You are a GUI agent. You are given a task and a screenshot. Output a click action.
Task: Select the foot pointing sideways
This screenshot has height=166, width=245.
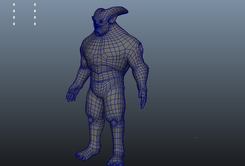click(x=85, y=155)
